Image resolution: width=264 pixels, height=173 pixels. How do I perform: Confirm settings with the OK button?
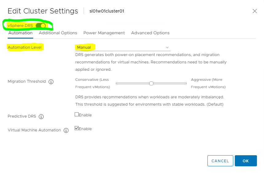[246, 161]
